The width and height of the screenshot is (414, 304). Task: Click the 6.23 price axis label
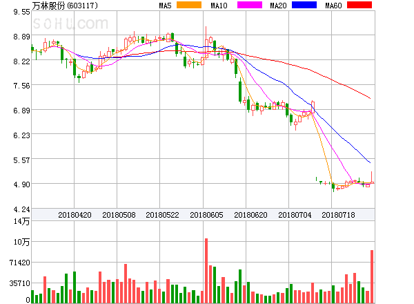21,135
